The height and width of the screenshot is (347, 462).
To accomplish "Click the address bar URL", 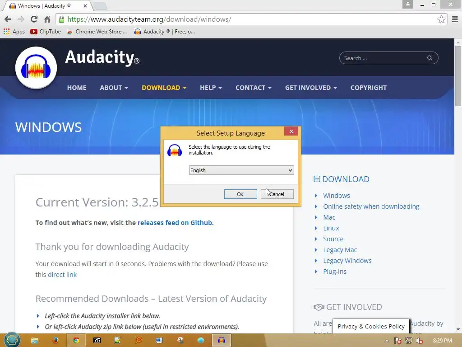I will 149,19.
